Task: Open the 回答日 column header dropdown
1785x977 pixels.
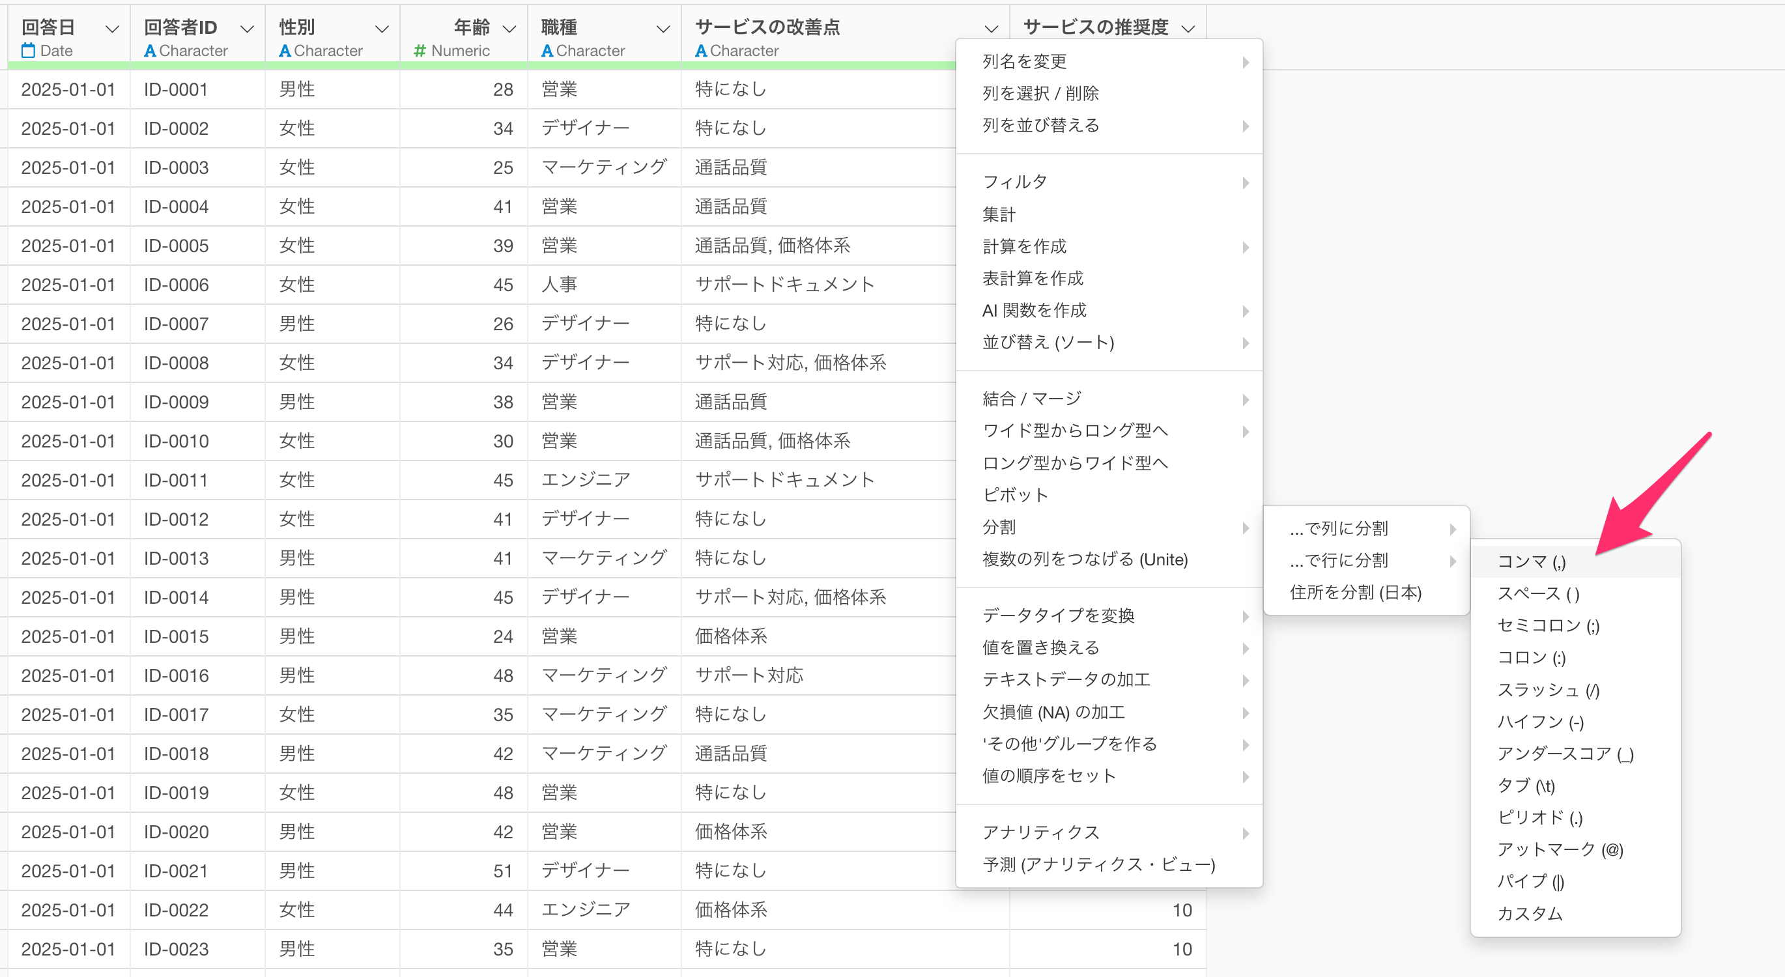Action: pyautogui.click(x=111, y=29)
